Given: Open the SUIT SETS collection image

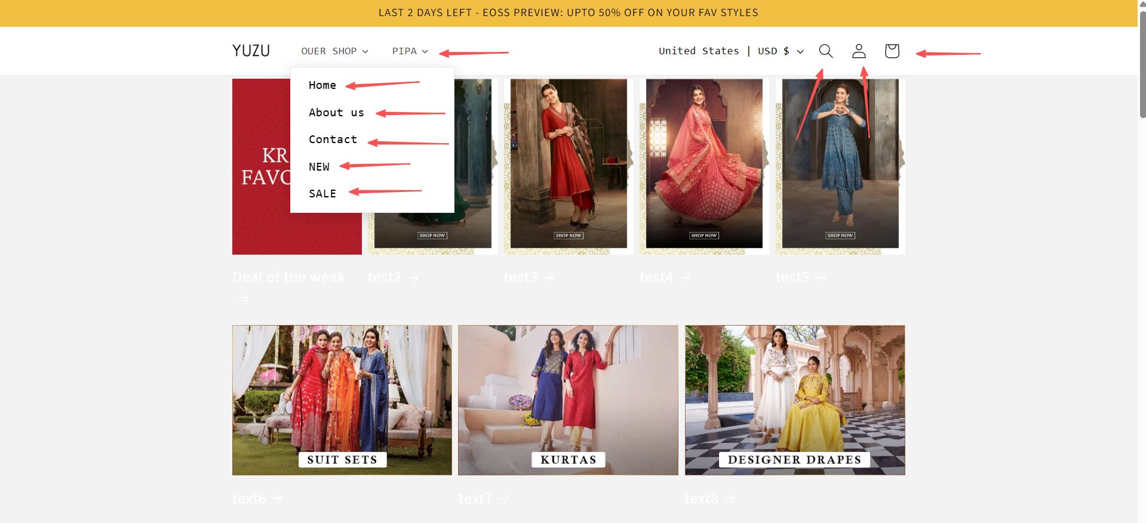Looking at the screenshot, I should [x=342, y=400].
